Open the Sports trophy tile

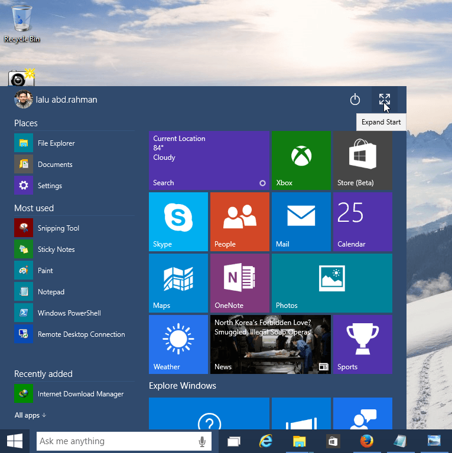tap(363, 344)
